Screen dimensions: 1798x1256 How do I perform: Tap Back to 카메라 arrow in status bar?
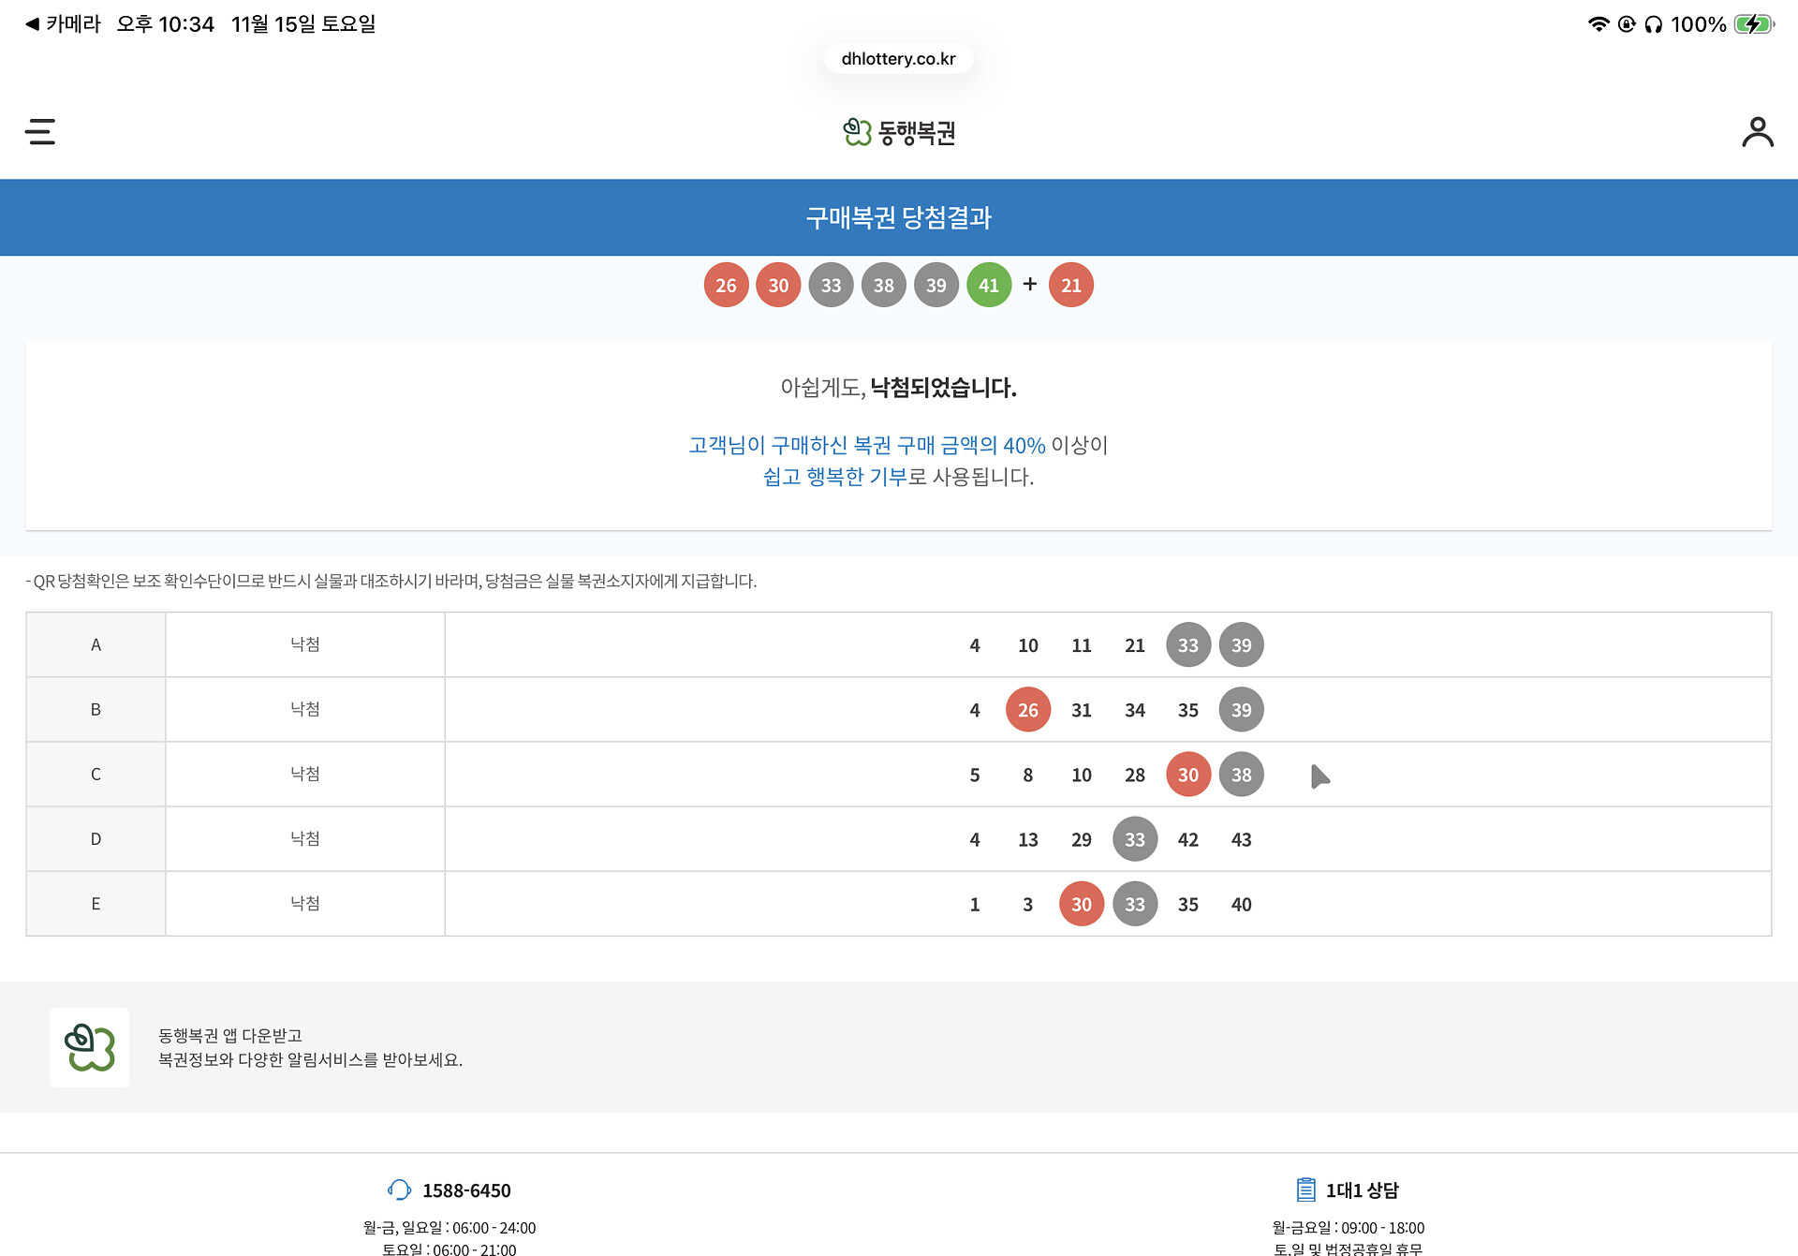click(32, 24)
